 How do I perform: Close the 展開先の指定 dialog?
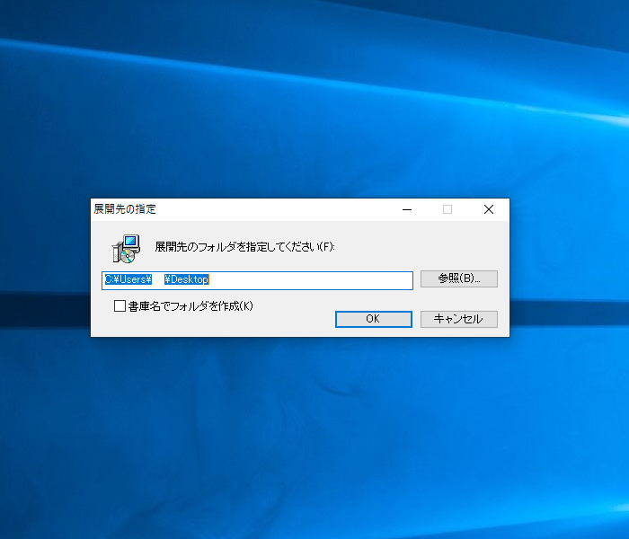click(x=489, y=209)
